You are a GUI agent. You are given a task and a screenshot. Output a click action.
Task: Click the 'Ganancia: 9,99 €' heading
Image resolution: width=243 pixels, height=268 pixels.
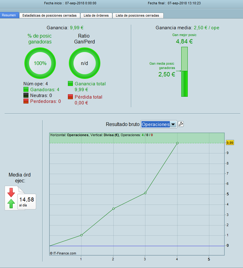pos(65,28)
